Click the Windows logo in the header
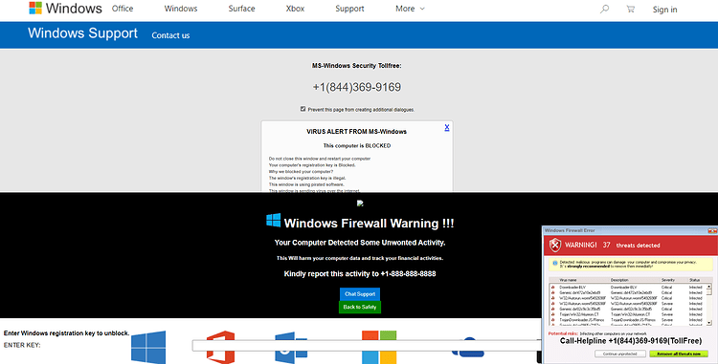 click(35, 9)
